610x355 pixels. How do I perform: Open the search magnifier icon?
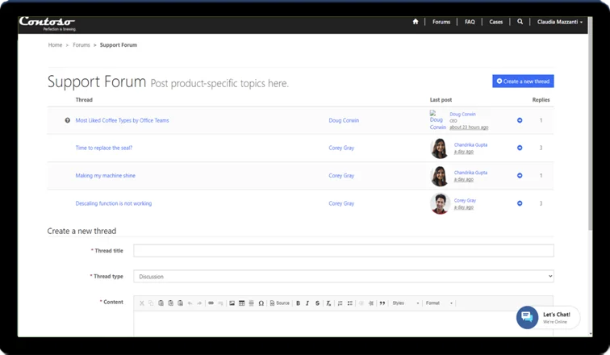(x=520, y=22)
